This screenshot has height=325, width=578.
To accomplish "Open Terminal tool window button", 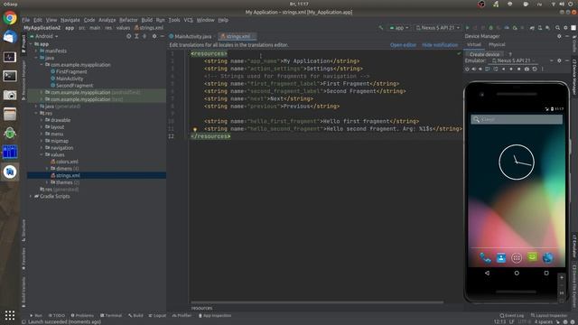I will (111, 316).
